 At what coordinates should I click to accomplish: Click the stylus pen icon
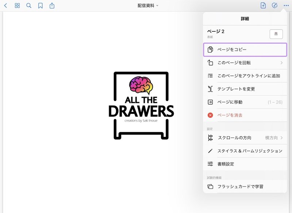coord(210,151)
